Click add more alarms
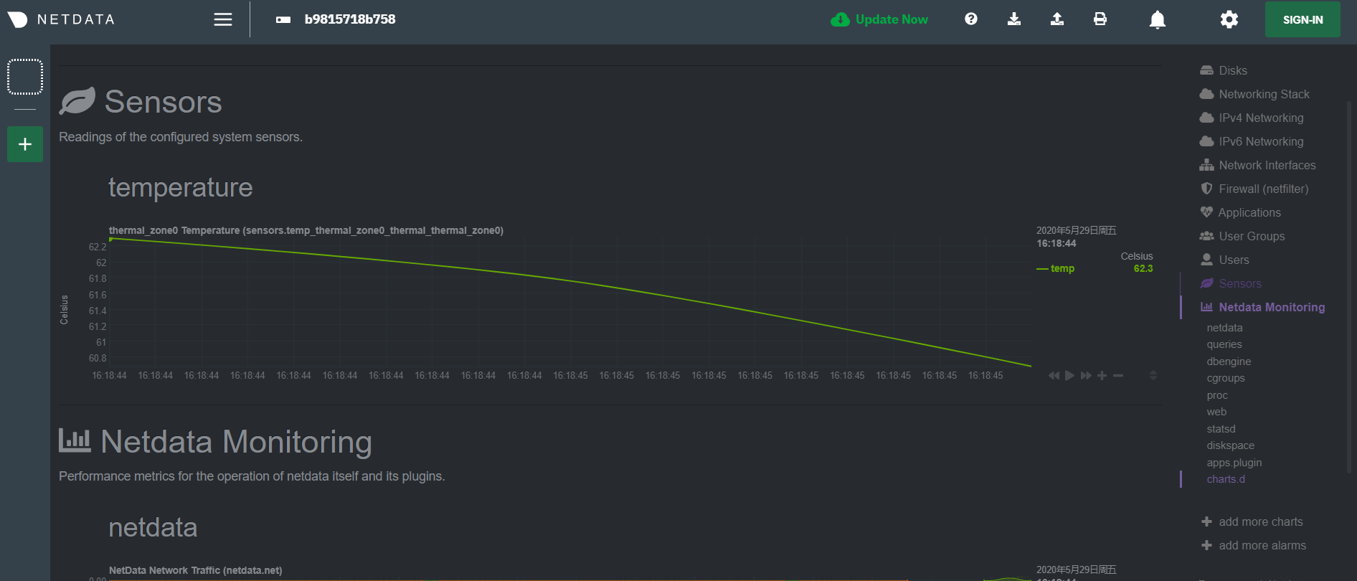The image size is (1357, 581). [x=1262, y=545]
